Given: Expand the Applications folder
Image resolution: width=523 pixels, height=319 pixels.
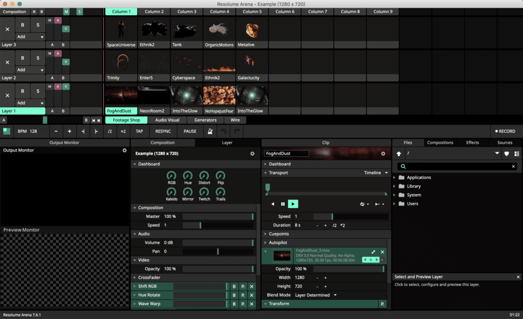Looking at the screenshot, I should 395,177.
